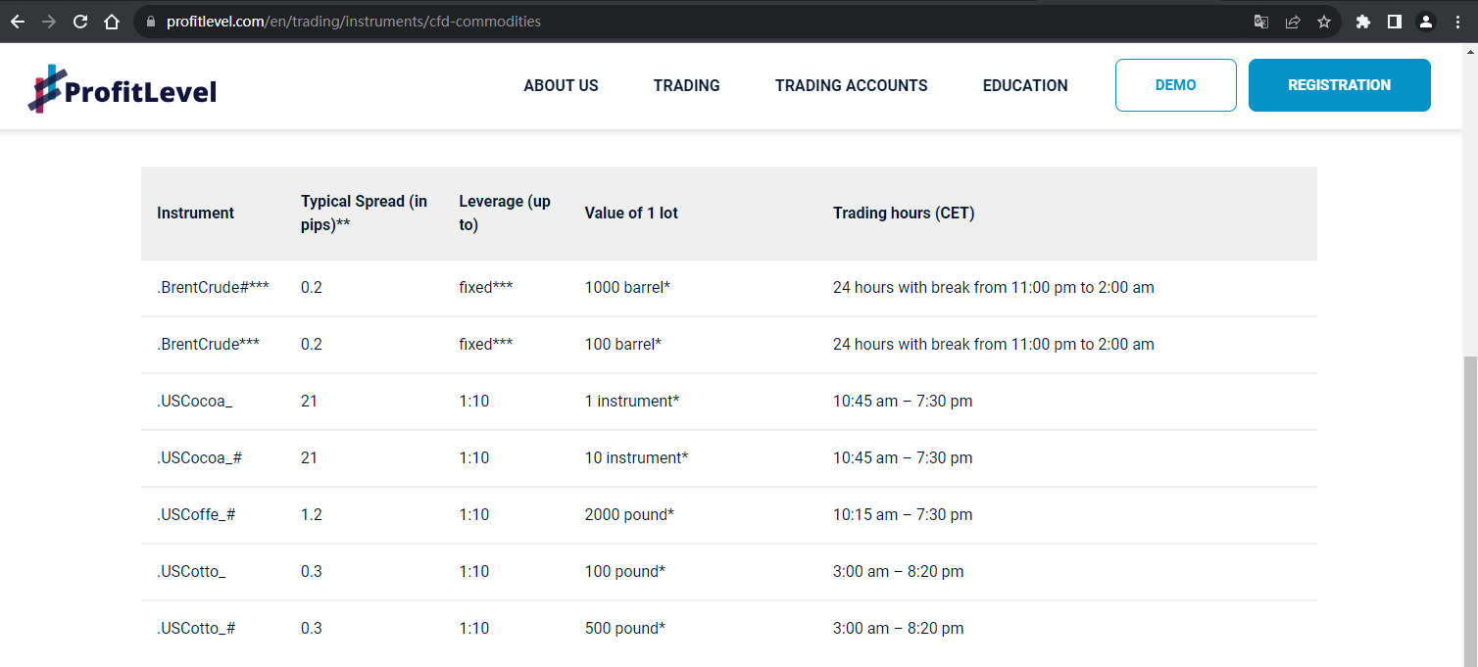The image size is (1478, 667).
Task: Toggle the browser side panel icon
Action: [x=1395, y=22]
